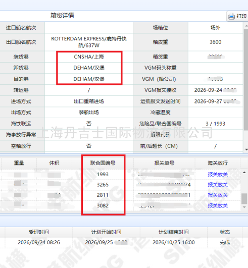The image size is (248, 268).
Task: Click the 转运港 field label
Action: 21,90
